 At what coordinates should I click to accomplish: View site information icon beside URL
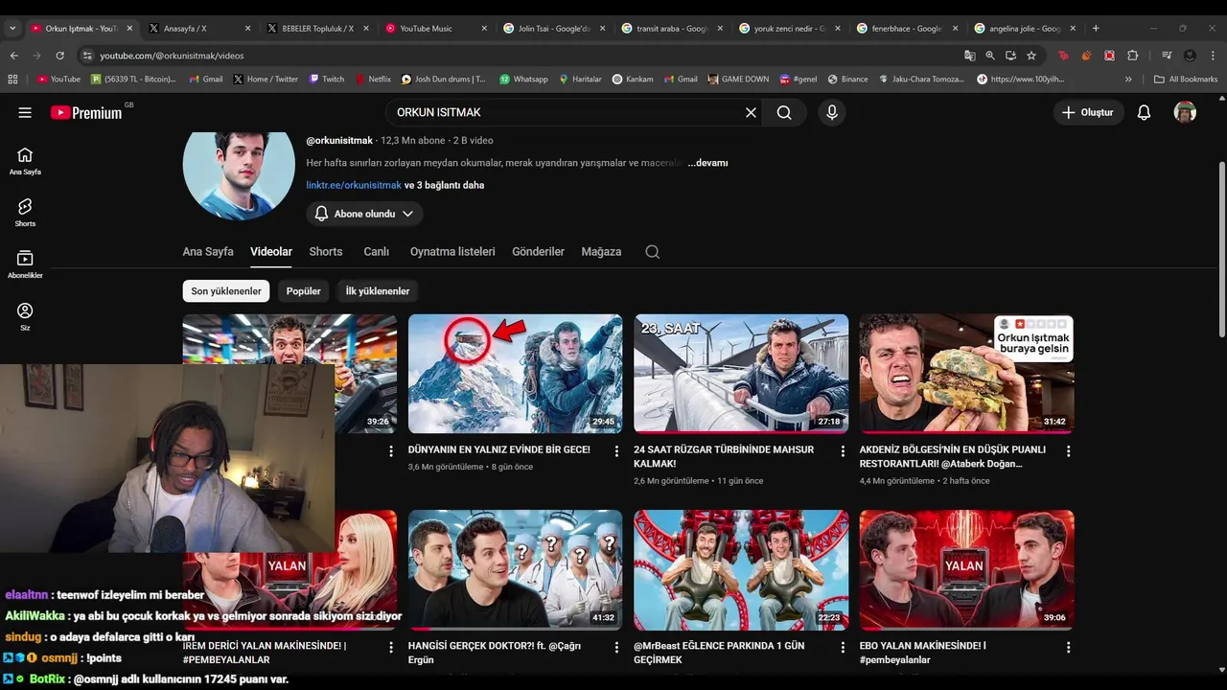(87, 56)
